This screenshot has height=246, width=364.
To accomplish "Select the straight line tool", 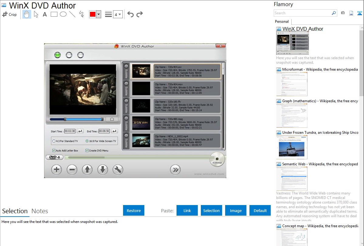I will [x=72, y=14].
